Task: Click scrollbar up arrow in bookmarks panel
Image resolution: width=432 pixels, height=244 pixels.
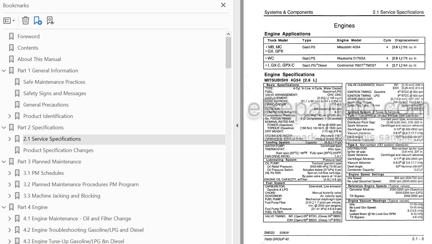Action: pos(228,34)
